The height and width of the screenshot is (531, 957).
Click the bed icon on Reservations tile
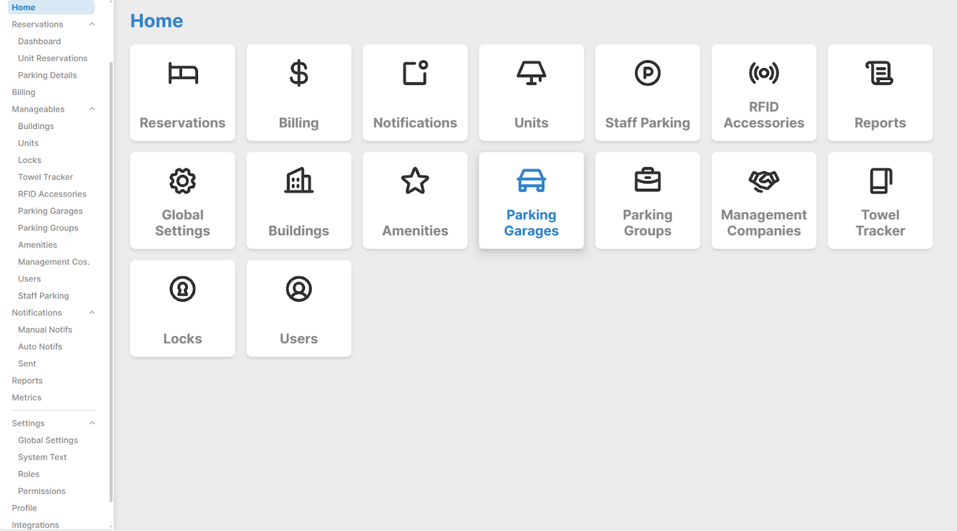click(182, 73)
